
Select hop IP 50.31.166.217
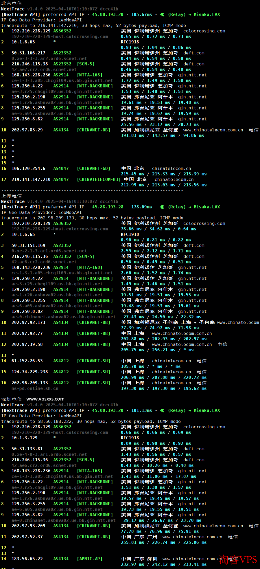click(x=28, y=53)
